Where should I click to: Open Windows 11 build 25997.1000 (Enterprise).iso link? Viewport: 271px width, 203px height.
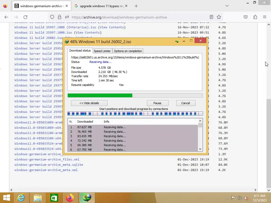[x=55, y=27]
